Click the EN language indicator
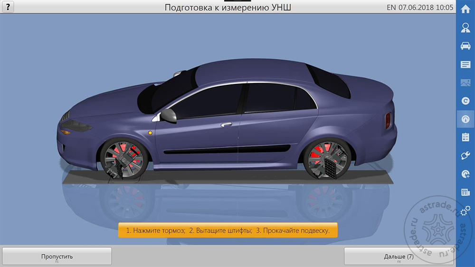 click(391, 7)
